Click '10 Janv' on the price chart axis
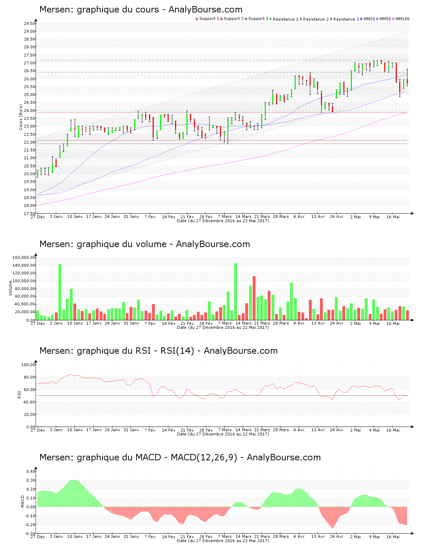Screen dimensions: 427x551 75,216
